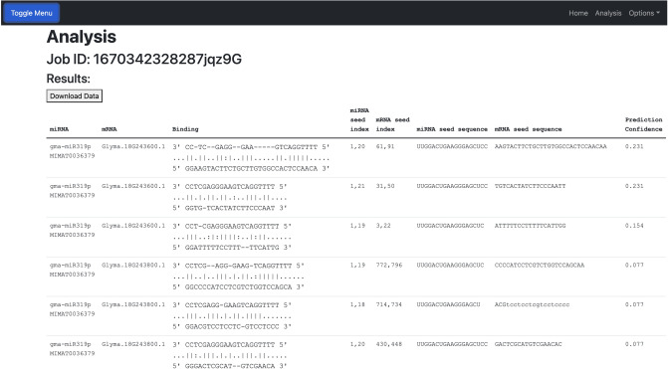Select mRNA seed index 772,796 cell
This screenshot has height=369, width=668.
[389, 266]
